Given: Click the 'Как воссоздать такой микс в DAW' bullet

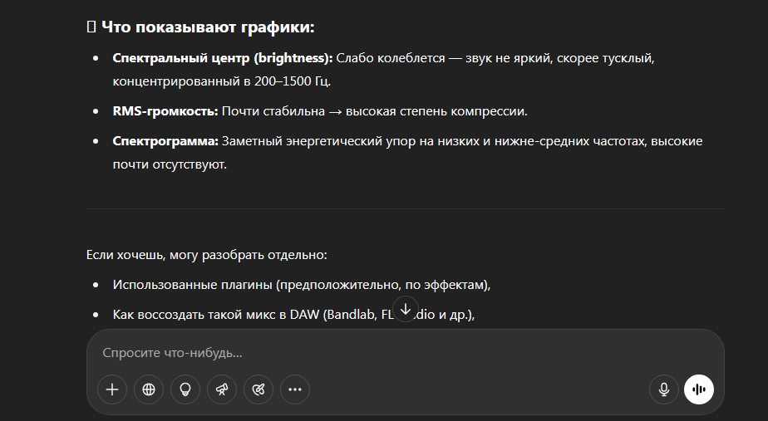Looking at the screenshot, I should [215, 314].
